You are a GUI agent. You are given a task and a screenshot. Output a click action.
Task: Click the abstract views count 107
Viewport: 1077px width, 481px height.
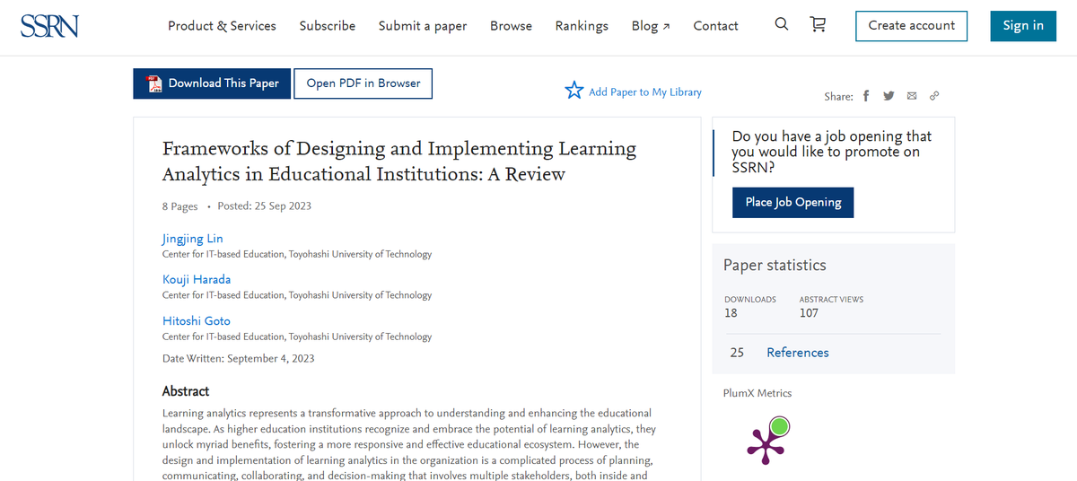[x=809, y=313]
